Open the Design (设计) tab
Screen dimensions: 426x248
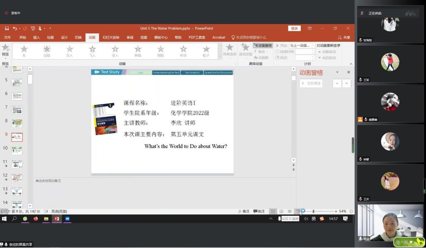pos(64,37)
